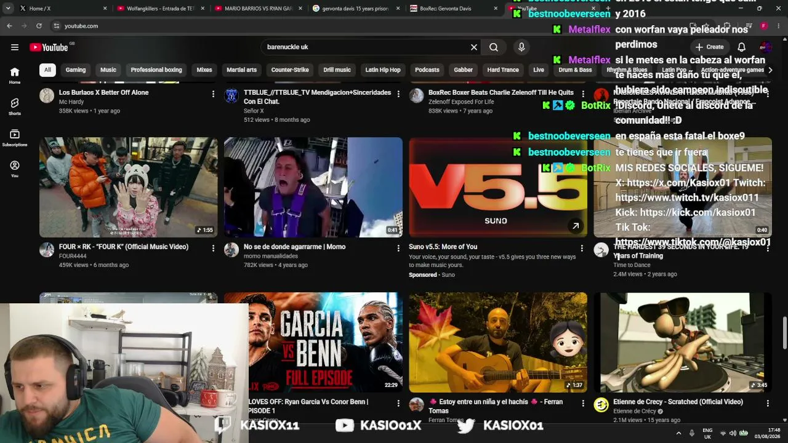Screen dimensions: 788x443
Task: Clear the search box with the X icon
Action: tap(474, 47)
